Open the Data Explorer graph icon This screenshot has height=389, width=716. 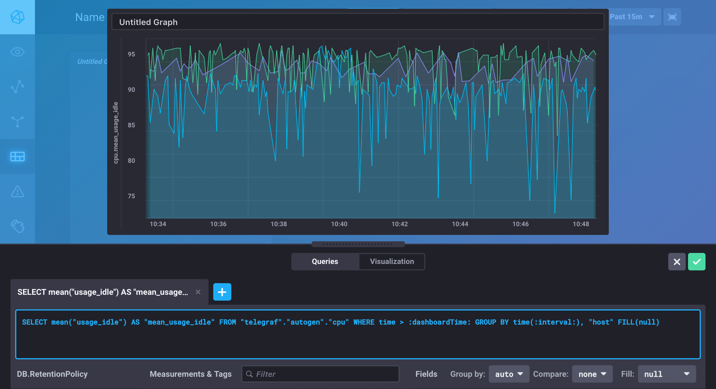click(17, 87)
